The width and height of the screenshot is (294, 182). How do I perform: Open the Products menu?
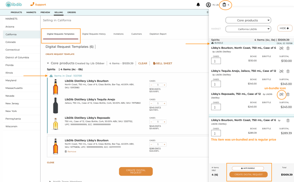click(16, 12)
